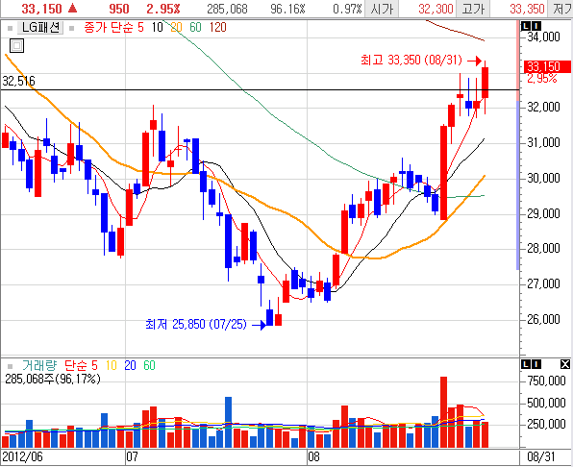
Task: Click the gray square marker before LG패션
Action: pyautogui.click(x=10, y=28)
